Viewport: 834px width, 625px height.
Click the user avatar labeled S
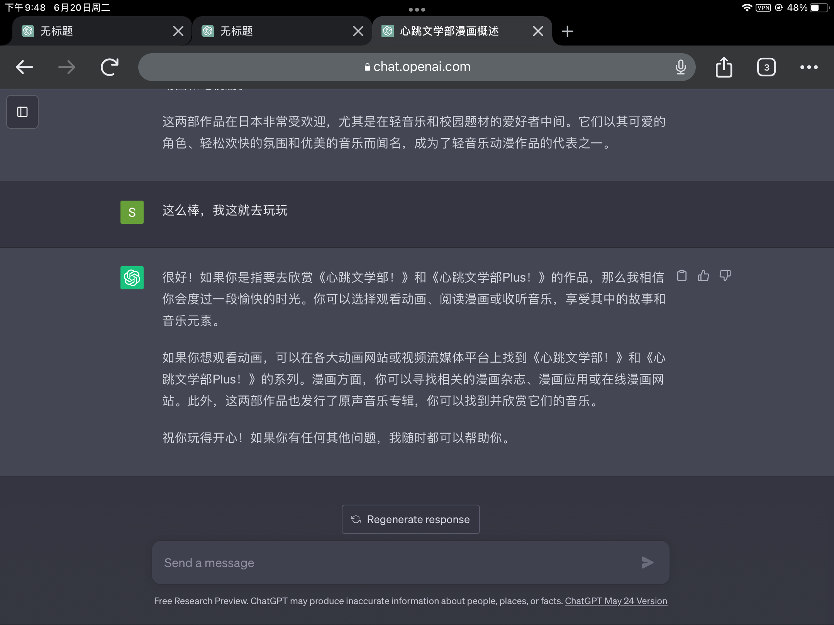(132, 211)
